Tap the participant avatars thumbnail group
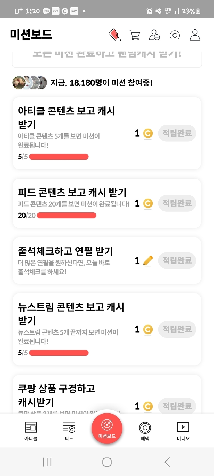Viewport: 214px width, 476px height. [30, 83]
